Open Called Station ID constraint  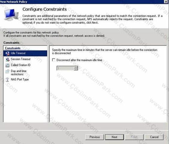[21, 65]
